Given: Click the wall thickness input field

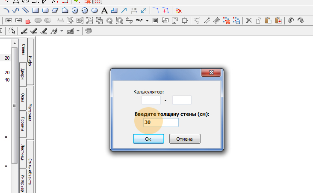Looking at the screenshot, I should click(x=160, y=123).
